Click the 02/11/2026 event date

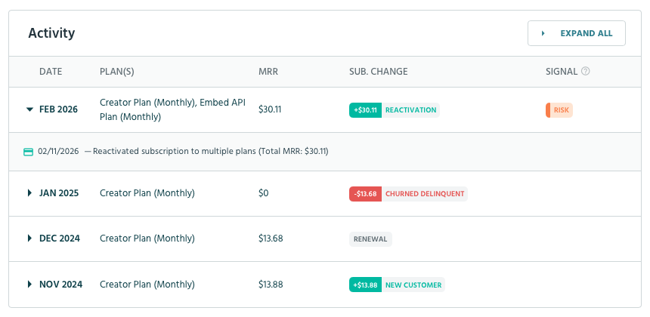coord(58,152)
